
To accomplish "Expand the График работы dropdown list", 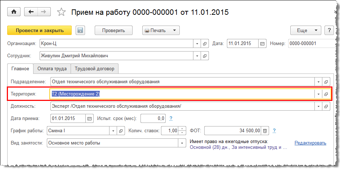I will tap(113, 131).
